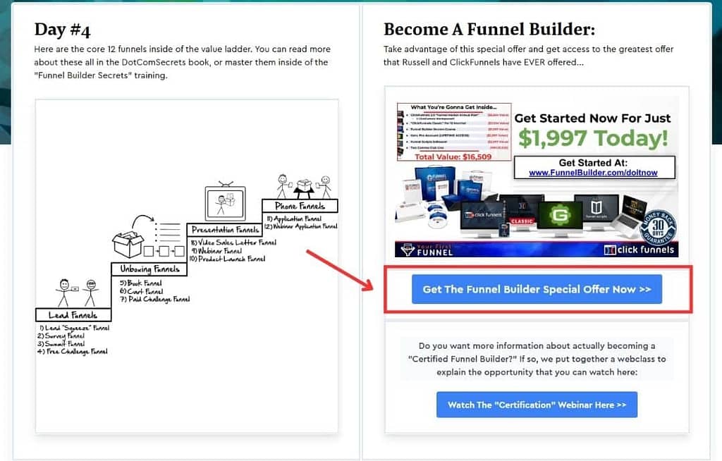The image size is (722, 461).
Task: Click the 5) Book Funnel text
Action: (141, 283)
